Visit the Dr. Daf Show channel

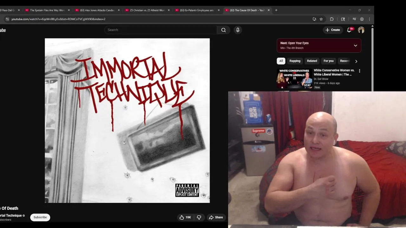(321, 79)
